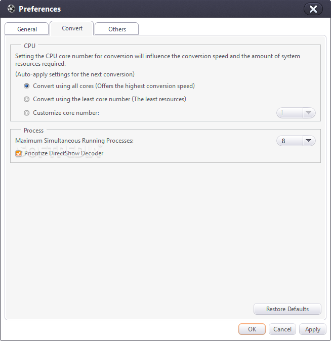Confirm settings with the OK button
Image resolution: width=331 pixels, height=341 pixels.
pyautogui.click(x=252, y=329)
